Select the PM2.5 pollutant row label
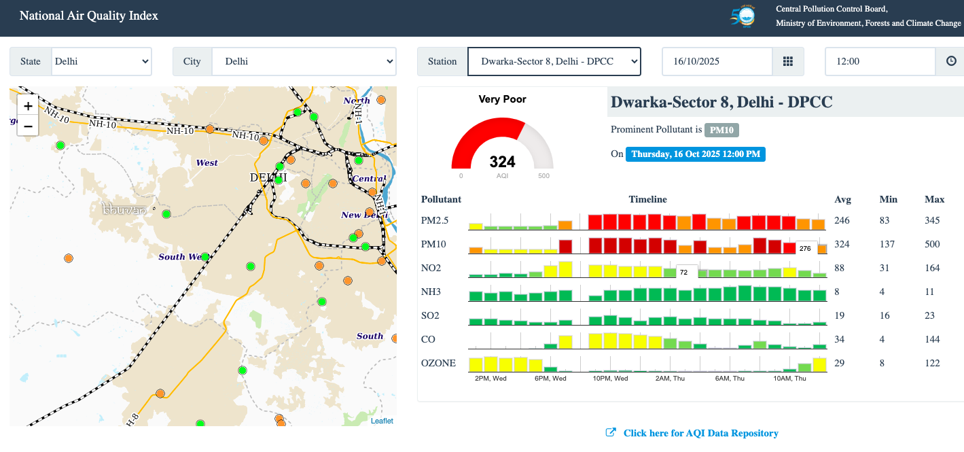Screen dimensions: 964x452 435,220
